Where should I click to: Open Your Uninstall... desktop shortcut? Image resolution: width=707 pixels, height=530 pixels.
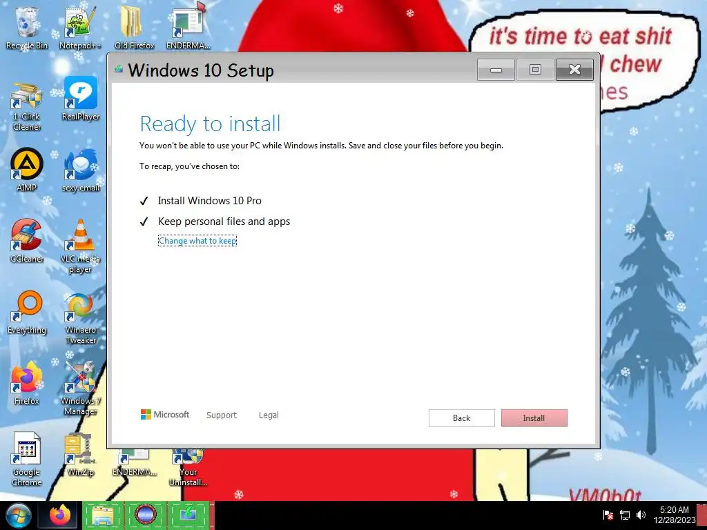(188, 467)
